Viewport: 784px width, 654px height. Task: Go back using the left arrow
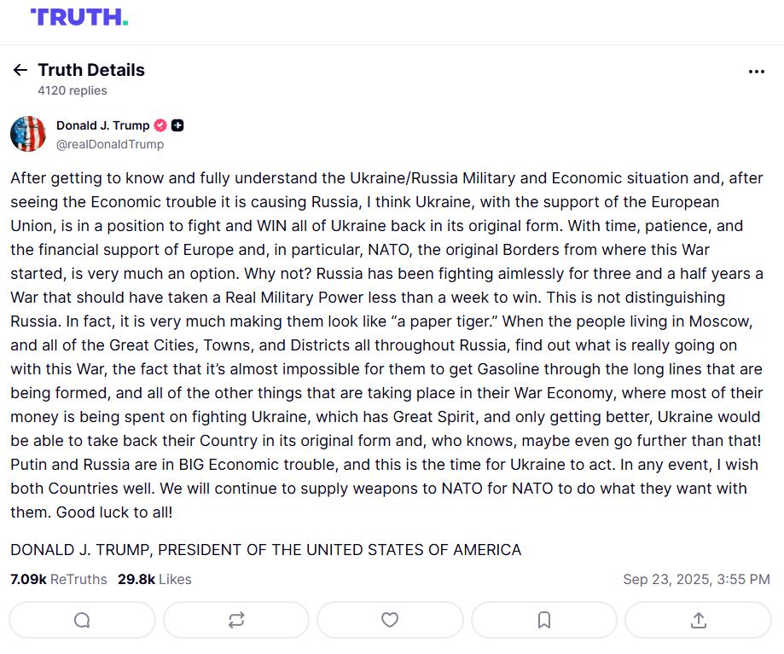[x=20, y=70]
